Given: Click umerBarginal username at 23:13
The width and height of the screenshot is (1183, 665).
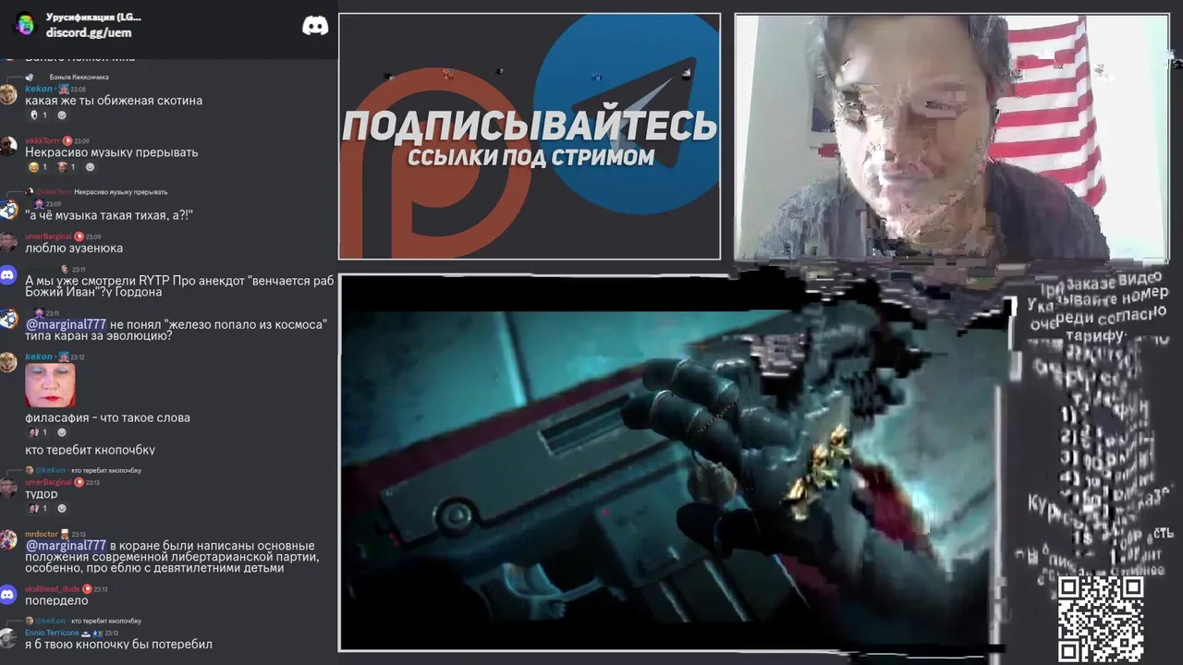Looking at the screenshot, I should coord(48,482).
